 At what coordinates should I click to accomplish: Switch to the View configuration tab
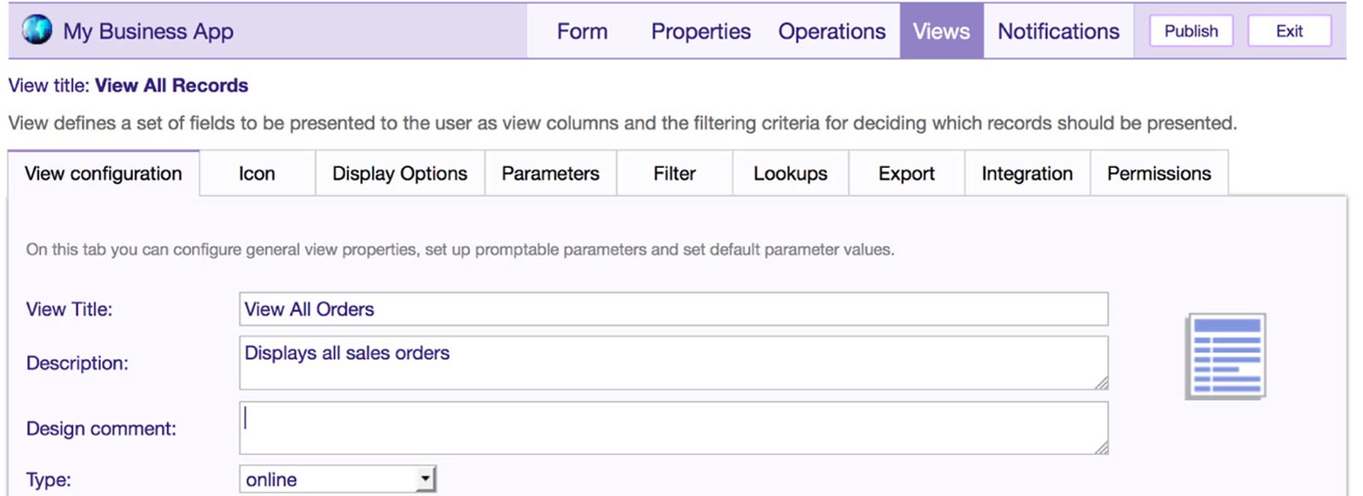coord(103,174)
